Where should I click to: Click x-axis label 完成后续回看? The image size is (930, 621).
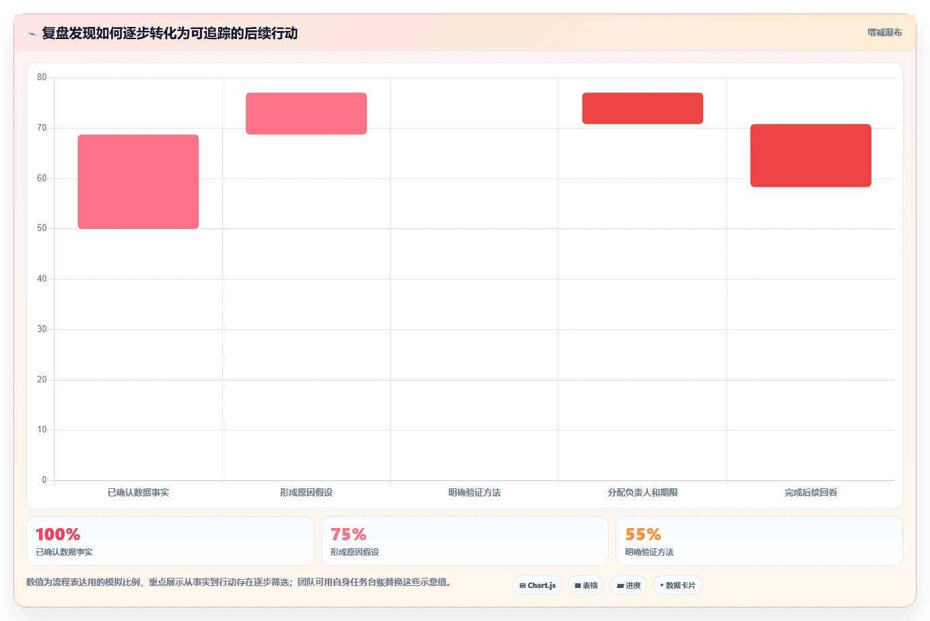811,492
